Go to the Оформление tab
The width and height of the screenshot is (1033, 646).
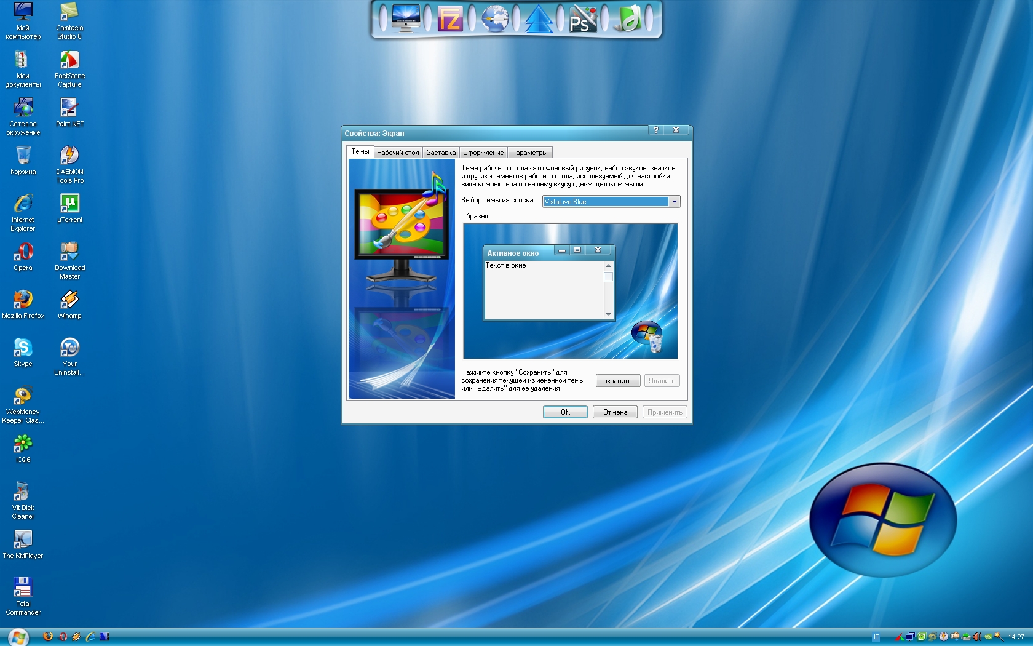483,153
